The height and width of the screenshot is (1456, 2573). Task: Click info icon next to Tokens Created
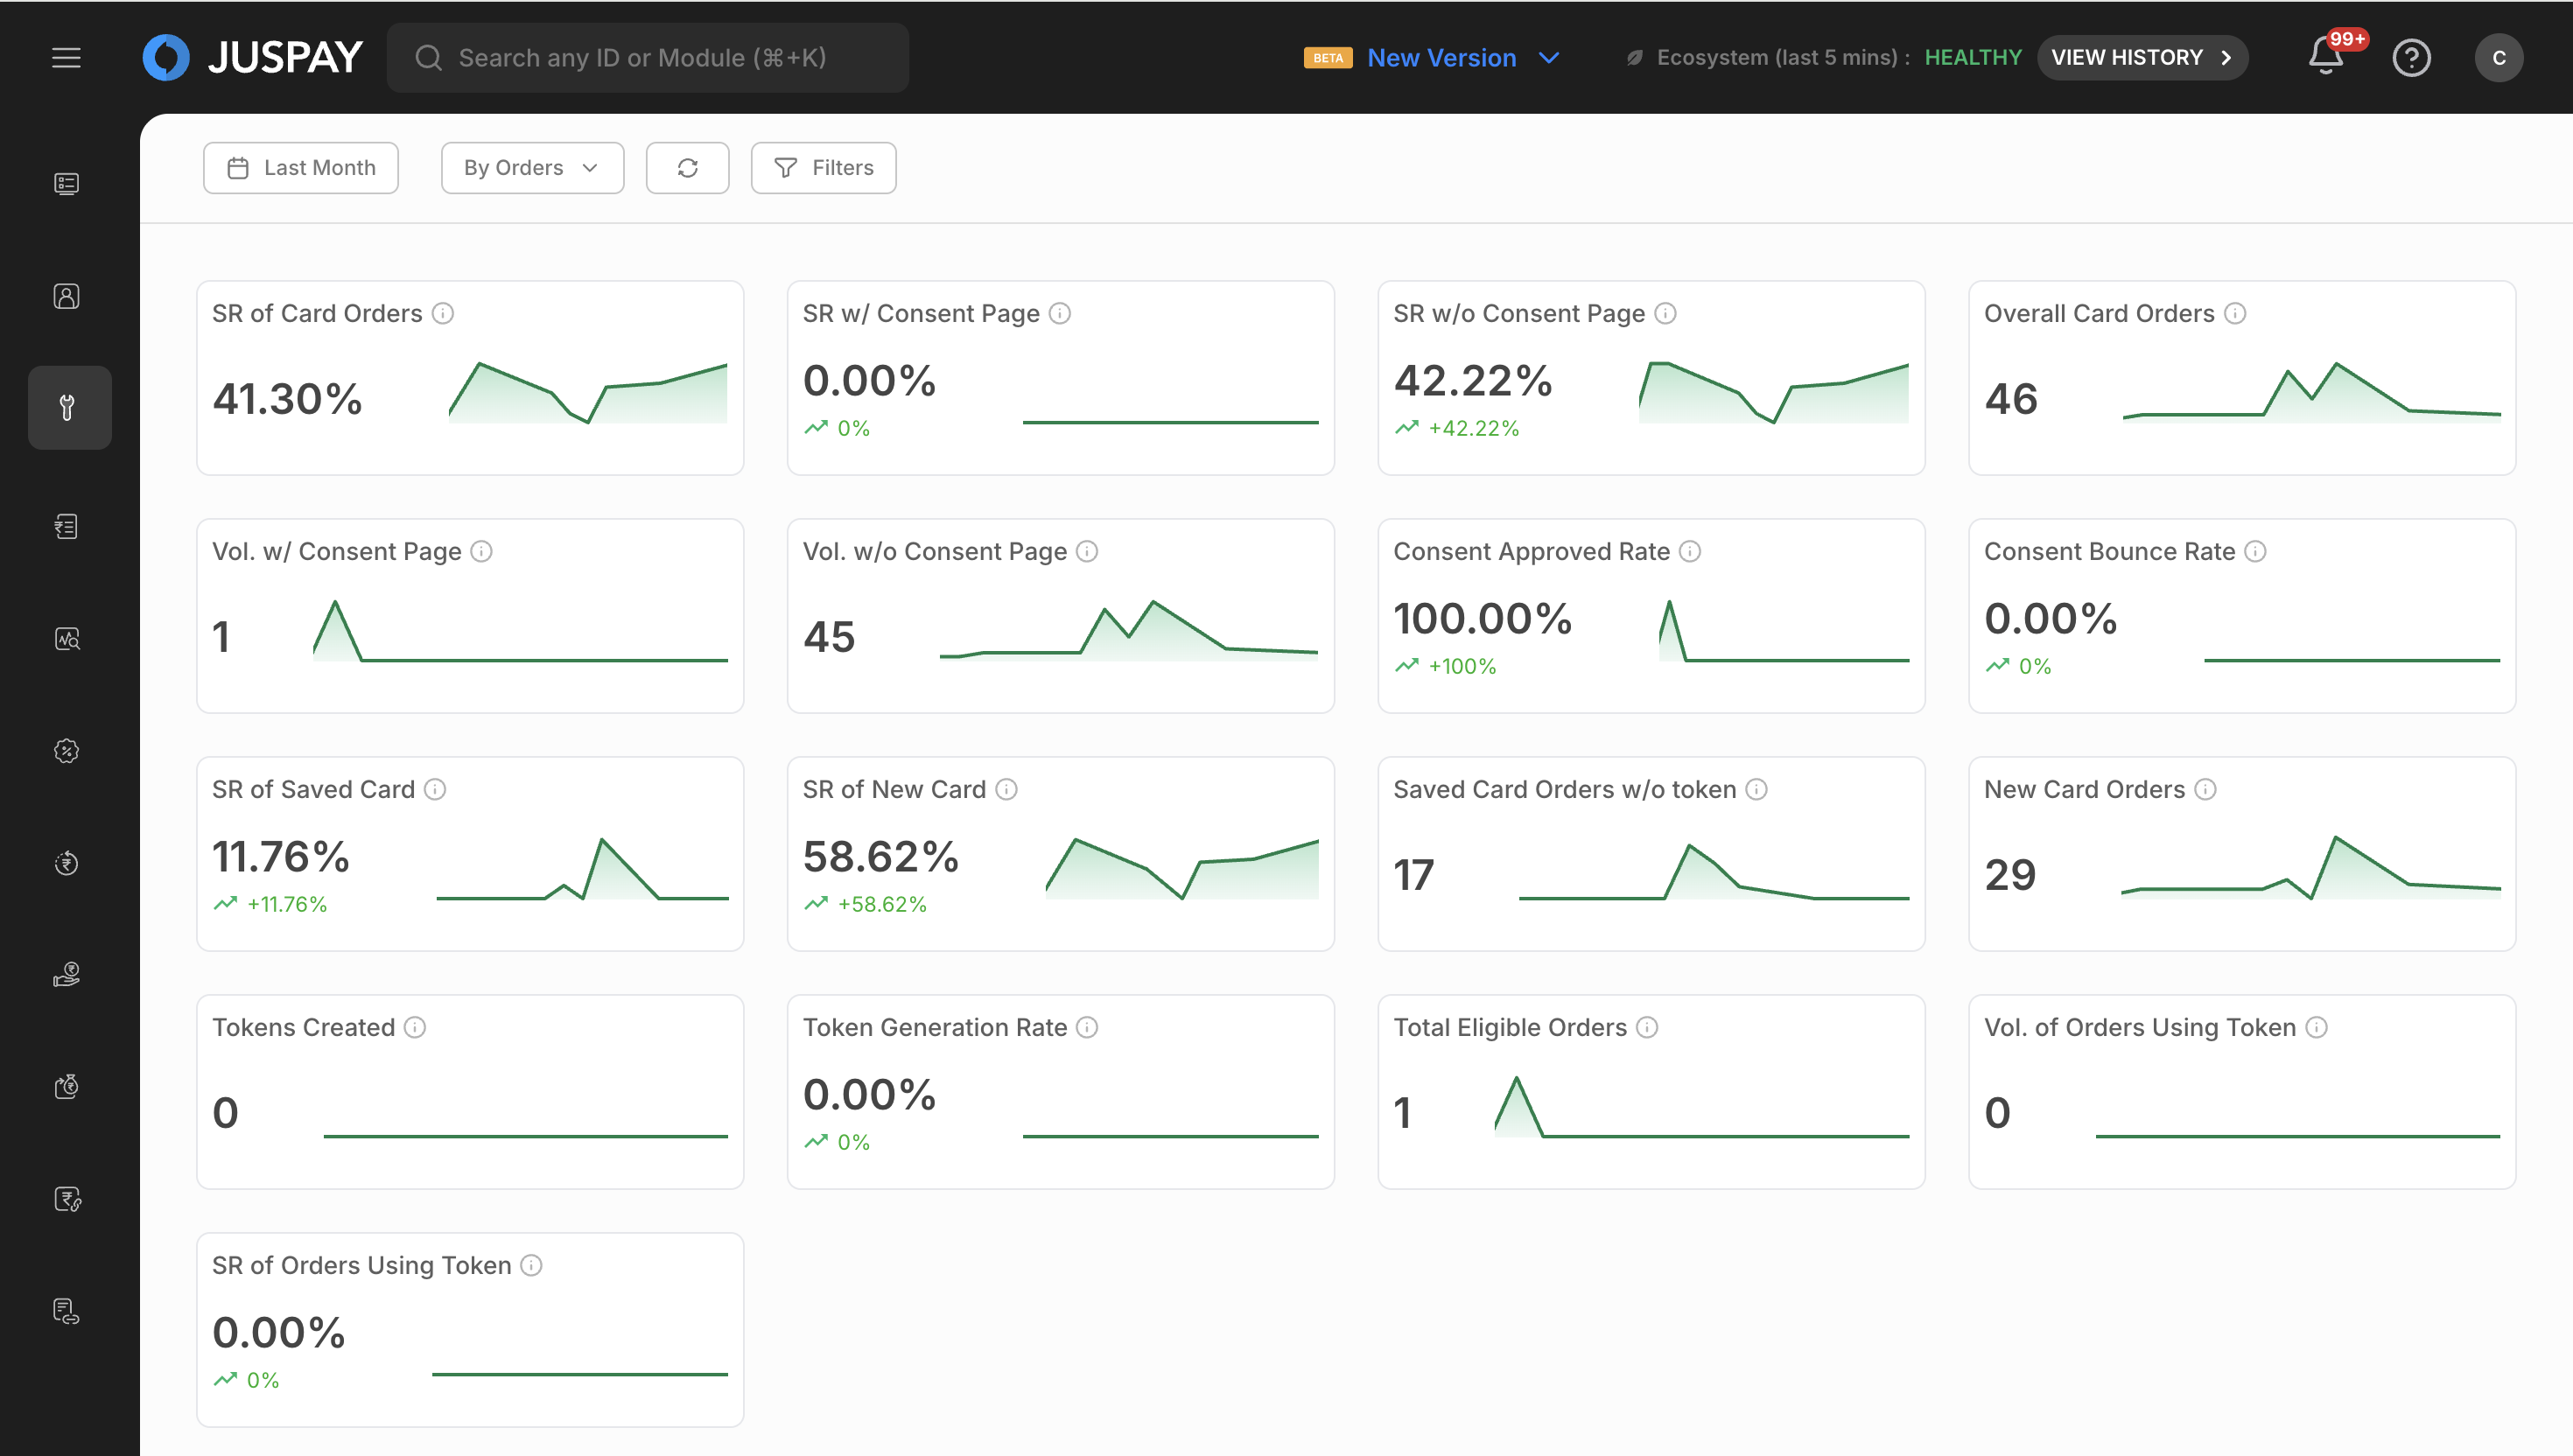coord(415,1028)
